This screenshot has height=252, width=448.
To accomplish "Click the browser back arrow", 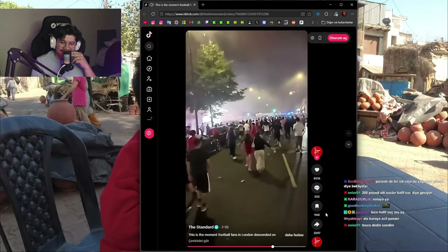I will point(145,14).
